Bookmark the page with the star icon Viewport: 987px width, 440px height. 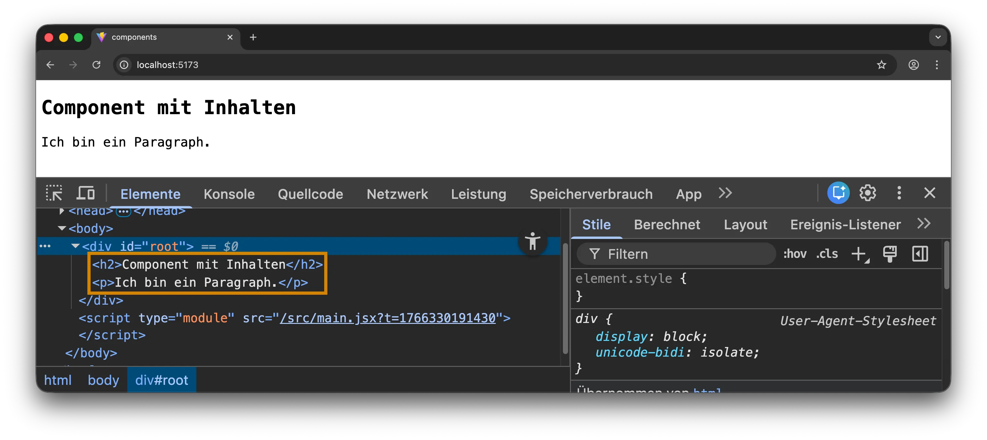[882, 65]
